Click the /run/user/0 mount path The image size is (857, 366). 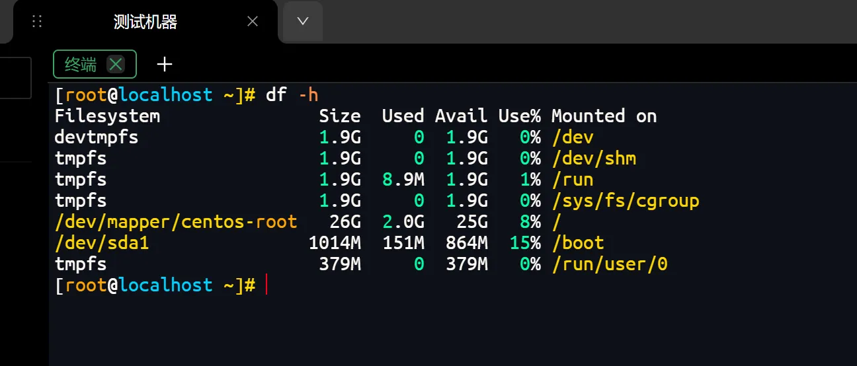click(x=609, y=264)
